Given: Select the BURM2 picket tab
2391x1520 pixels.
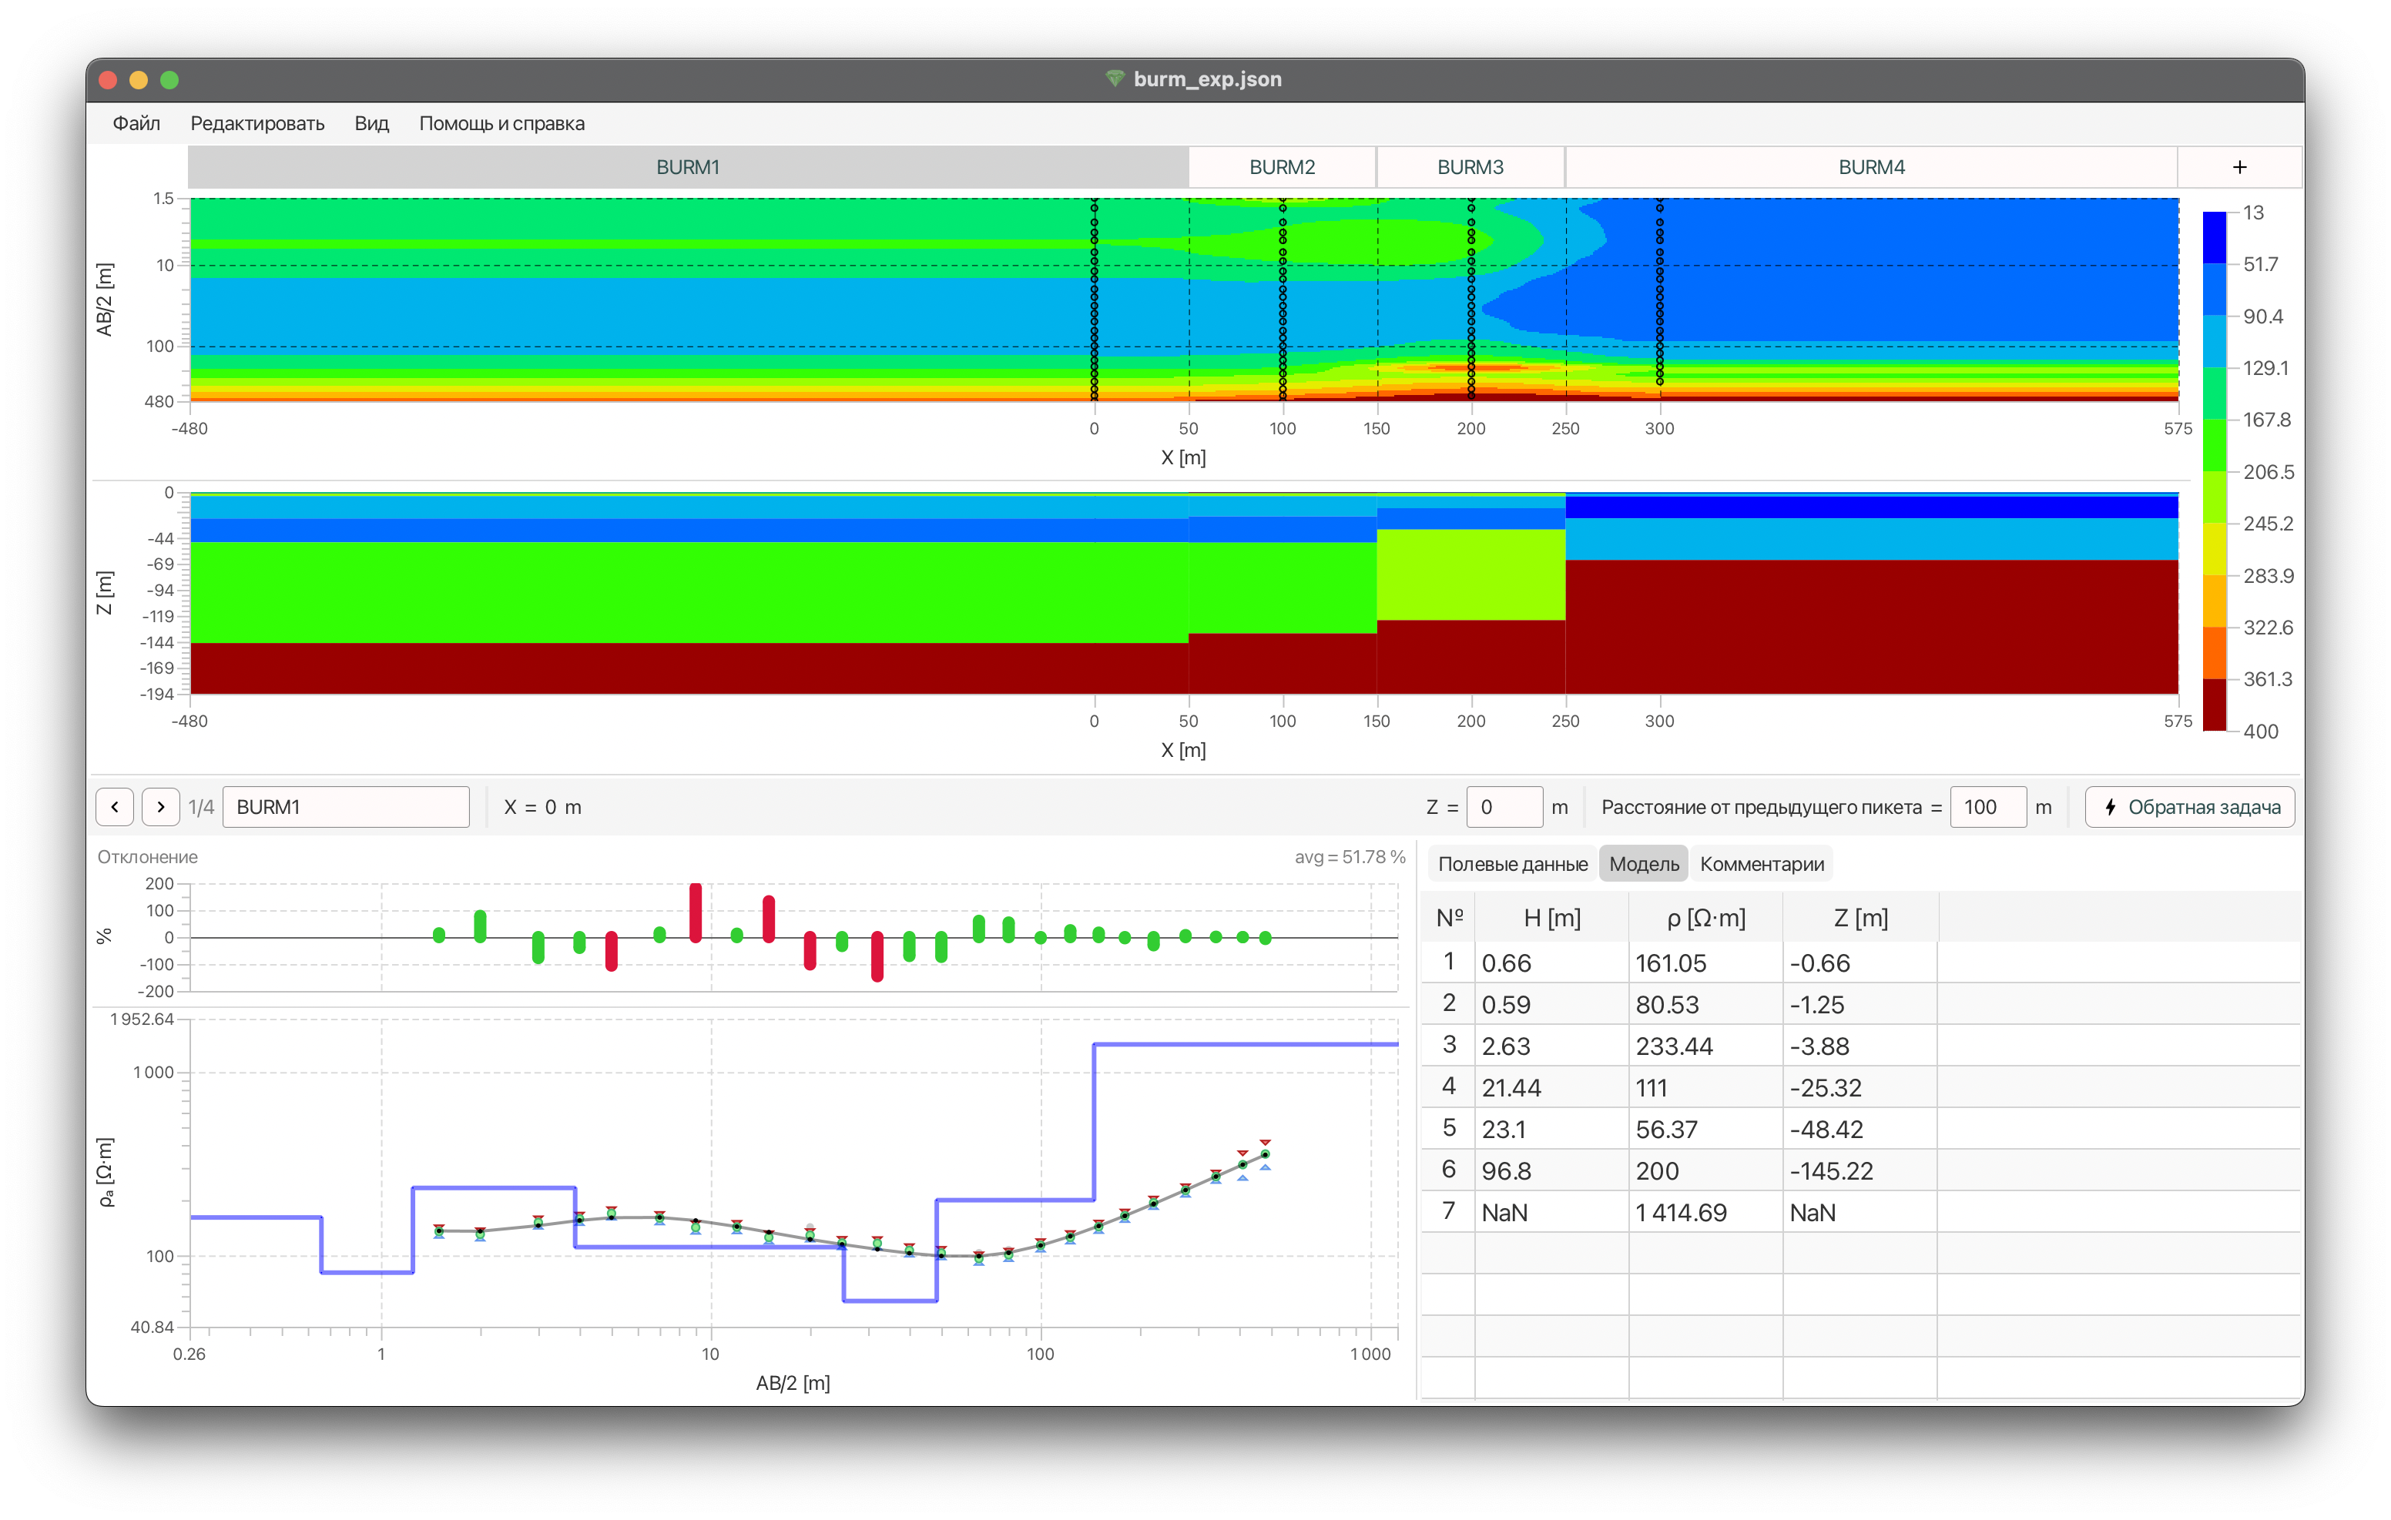Looking at the screenshot, I should click(x=1282, y=167).
